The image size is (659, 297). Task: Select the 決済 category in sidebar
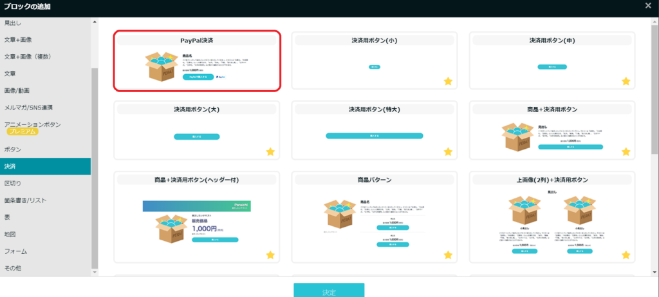(x=10, y=166)
